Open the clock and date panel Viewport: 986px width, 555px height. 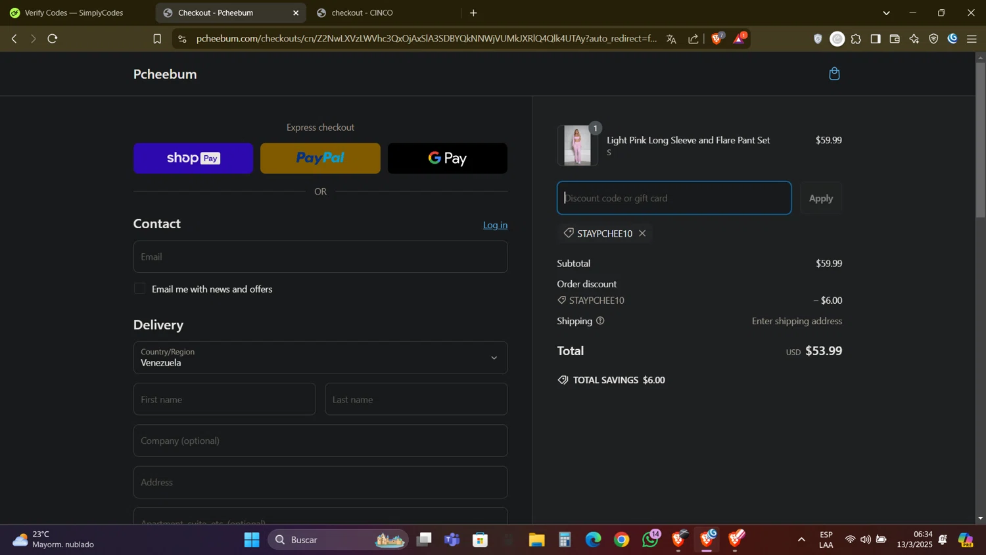coord(914,540)
